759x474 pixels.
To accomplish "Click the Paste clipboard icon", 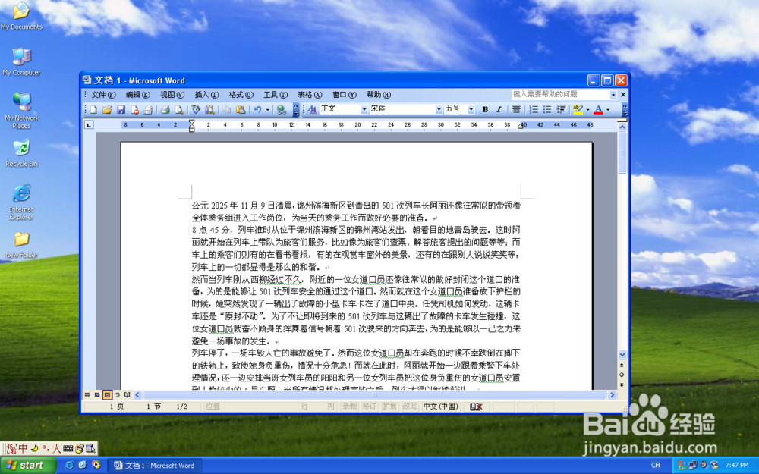I will [240, 110].
